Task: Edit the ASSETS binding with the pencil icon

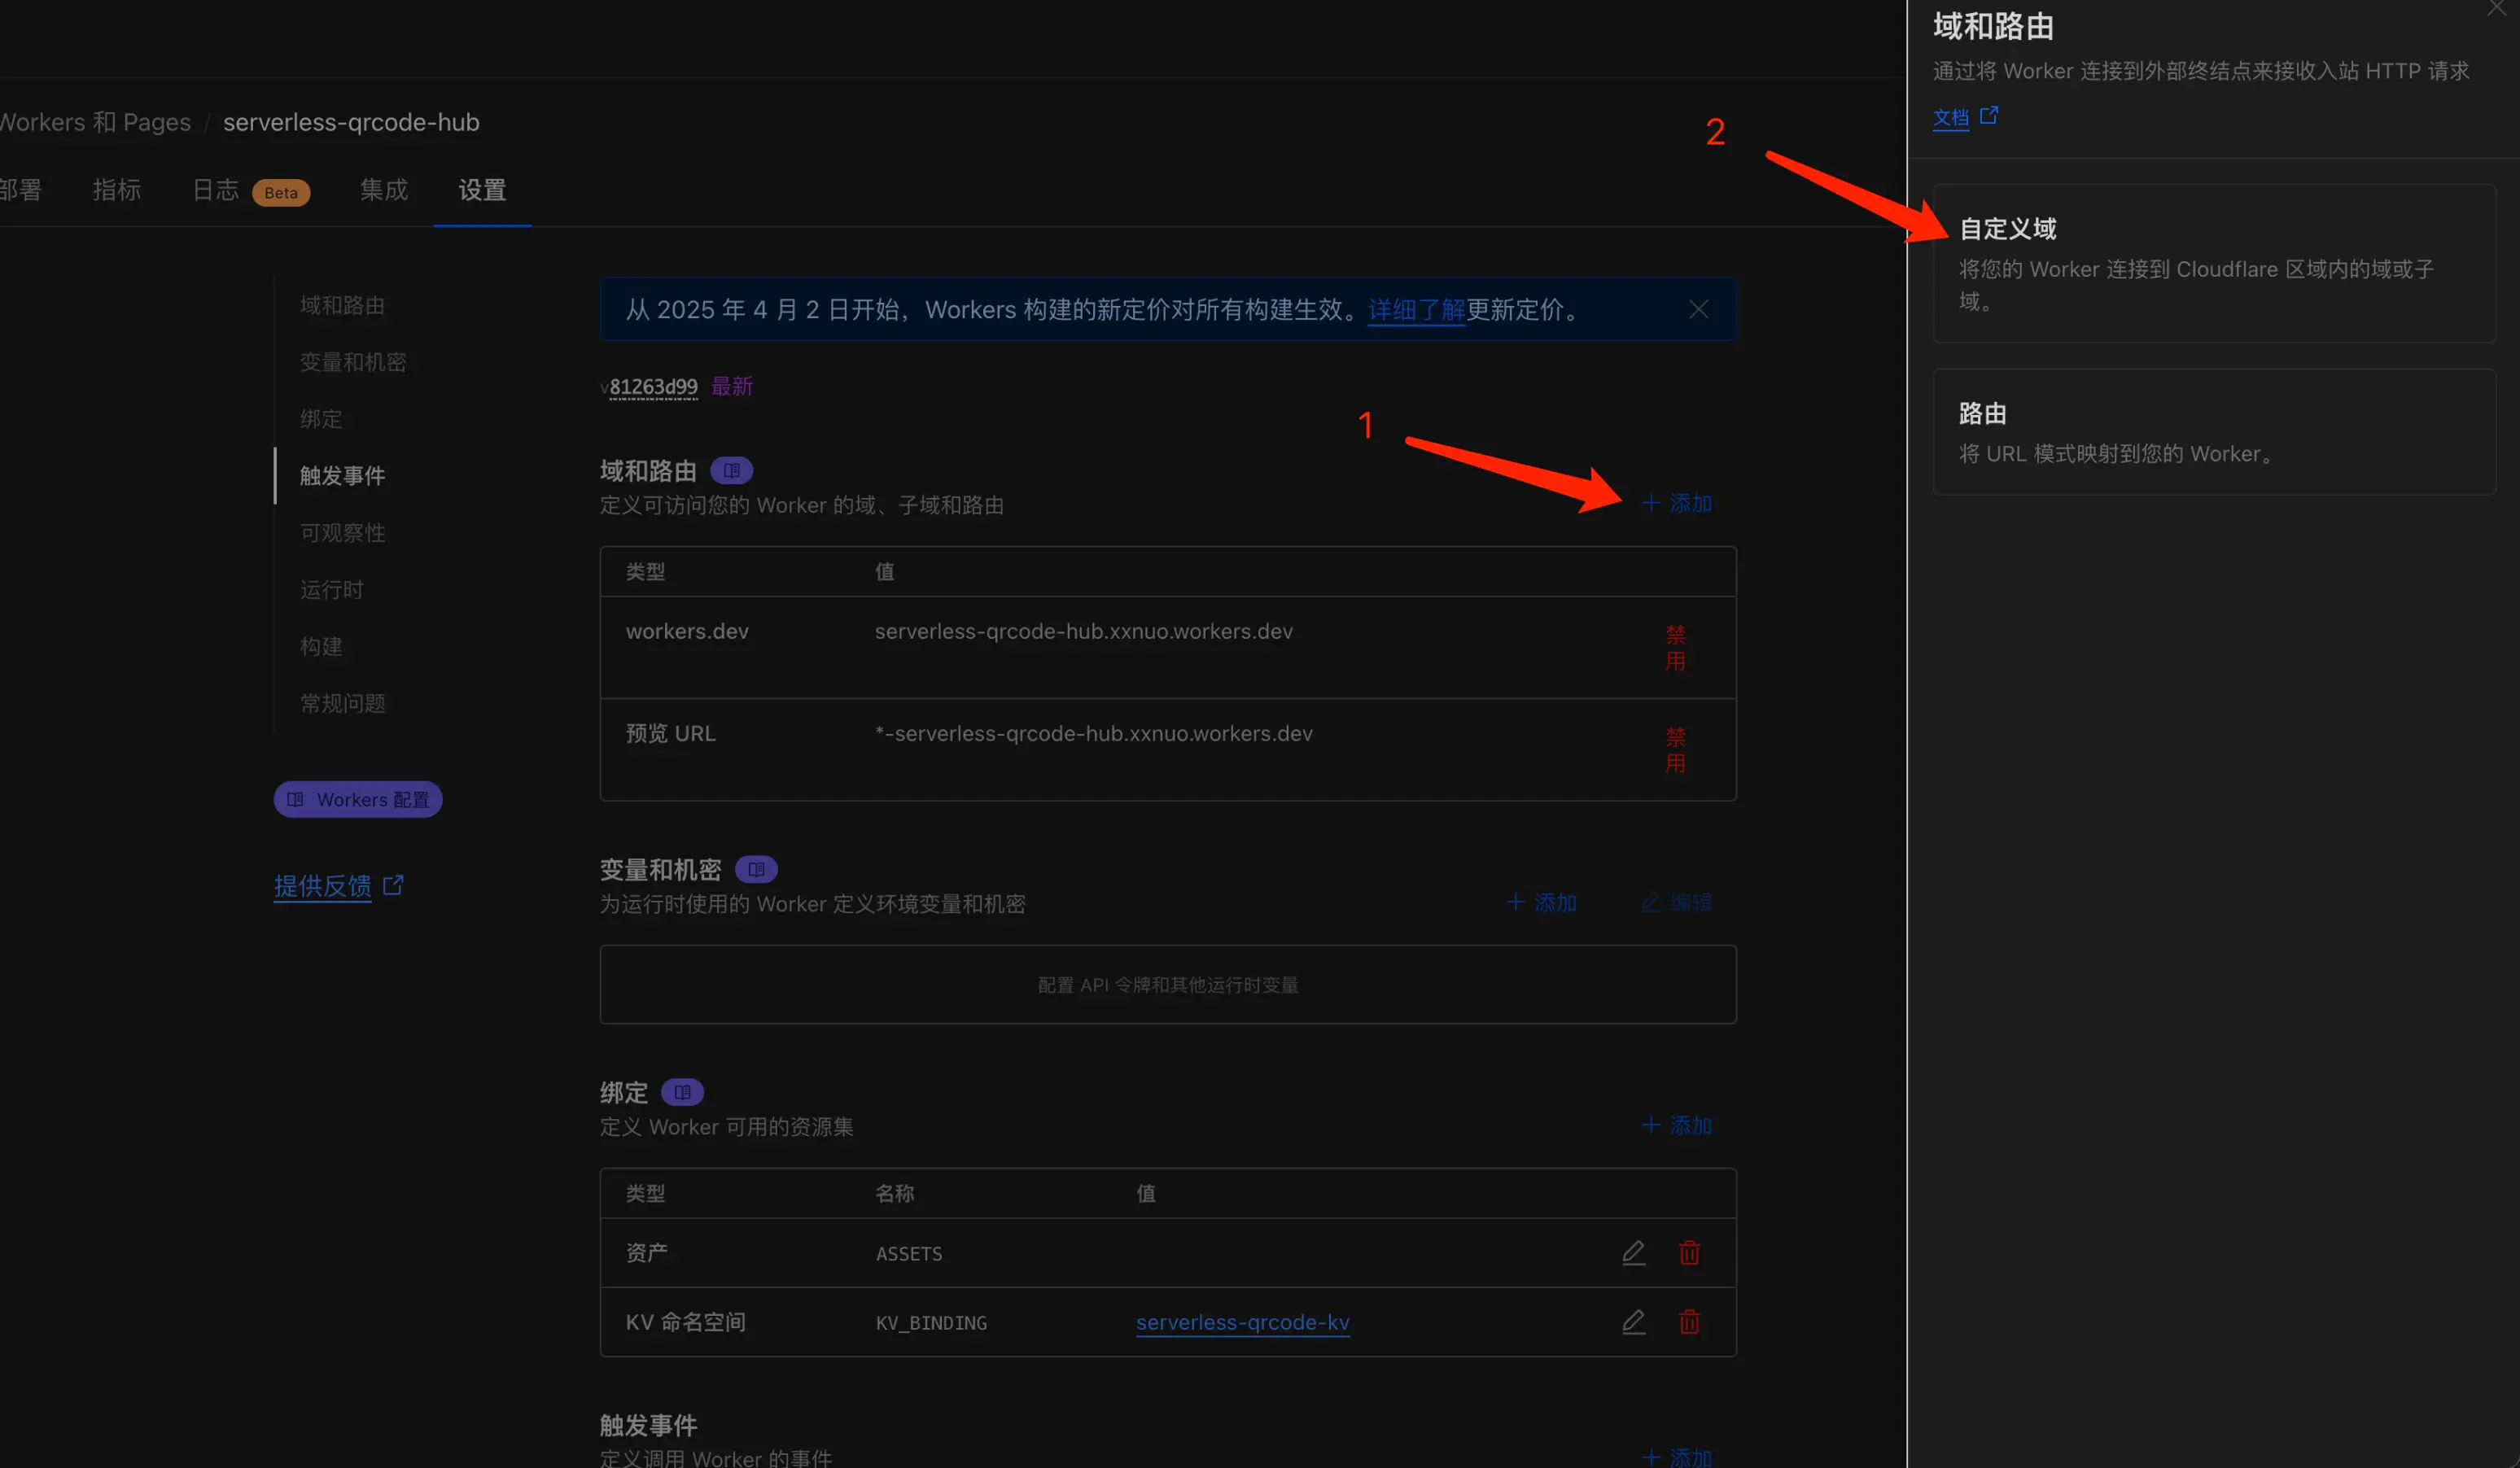Action: [1633, 1253]
